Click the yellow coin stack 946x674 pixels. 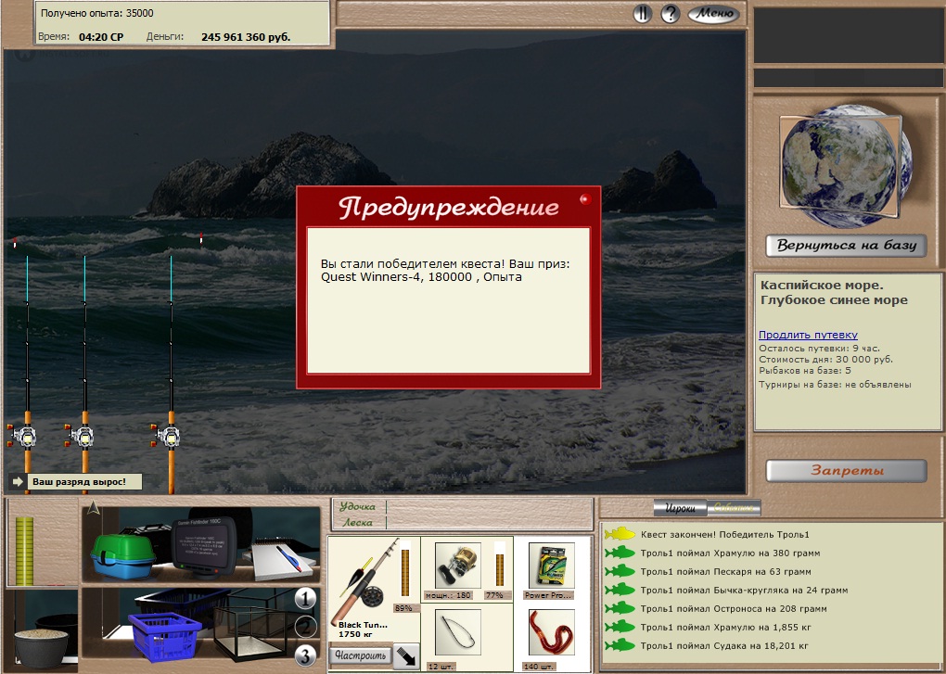coord(25,551)
